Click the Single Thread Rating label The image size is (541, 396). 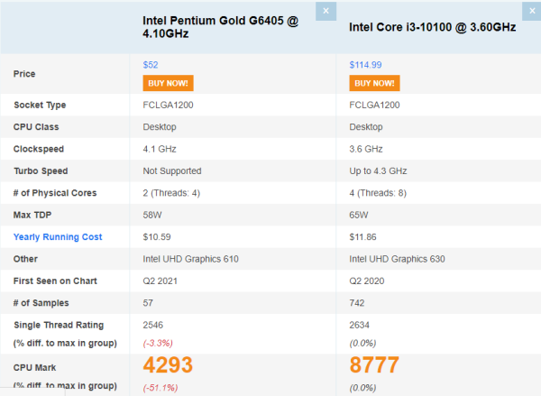[59, 324]
